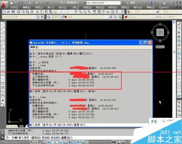Select the Rotate tool in modify toolbar
Screen dimensions: 182x144
[x=179, y=49]
